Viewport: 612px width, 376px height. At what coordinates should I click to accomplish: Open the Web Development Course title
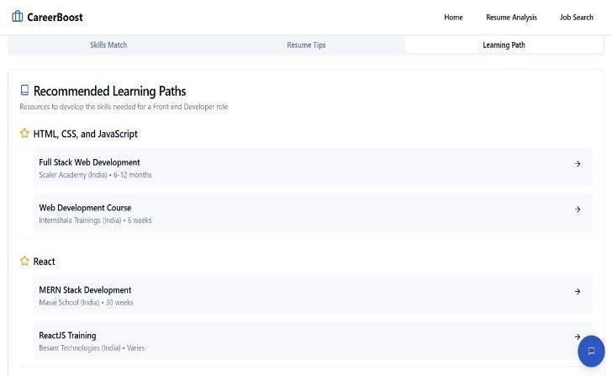coord(85,208)
